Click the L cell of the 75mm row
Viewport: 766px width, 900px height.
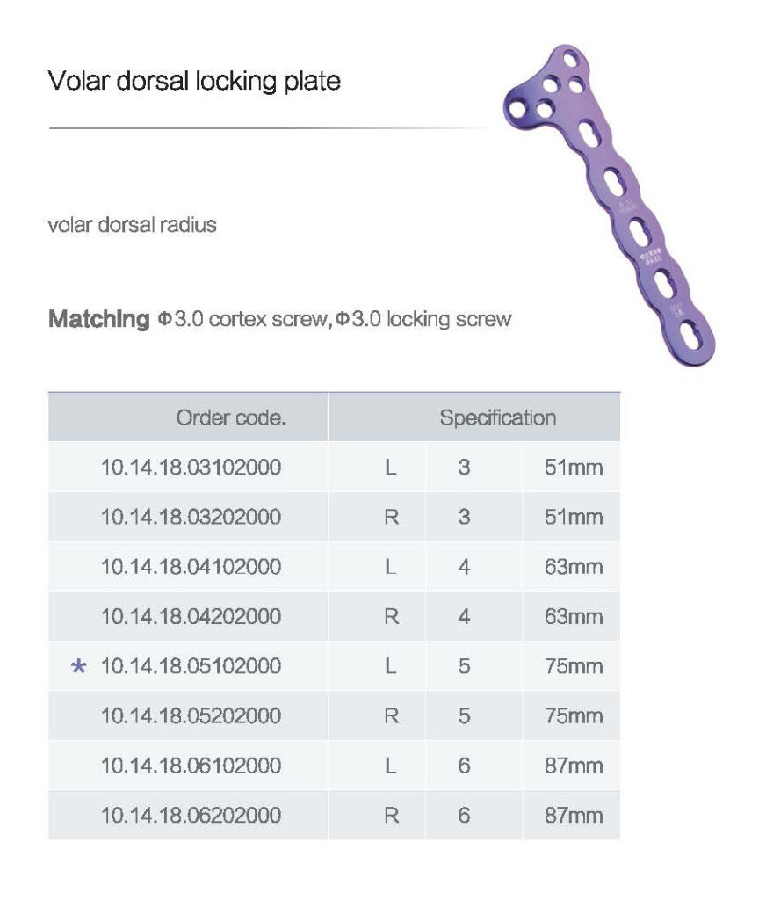pos(391,666)
